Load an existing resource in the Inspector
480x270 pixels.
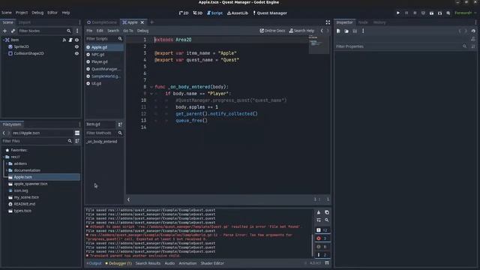[x=346, y=31]
